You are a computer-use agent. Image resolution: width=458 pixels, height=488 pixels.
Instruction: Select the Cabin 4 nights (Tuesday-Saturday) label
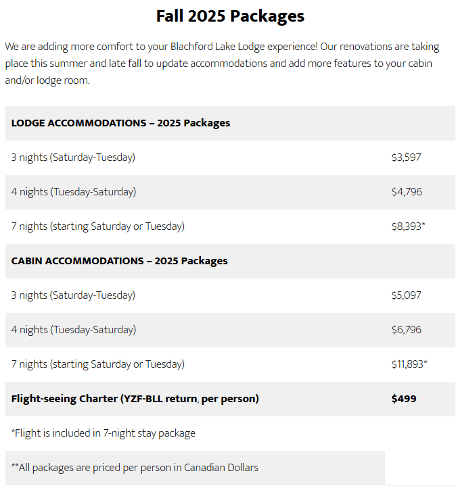click(x=74, y=330)
